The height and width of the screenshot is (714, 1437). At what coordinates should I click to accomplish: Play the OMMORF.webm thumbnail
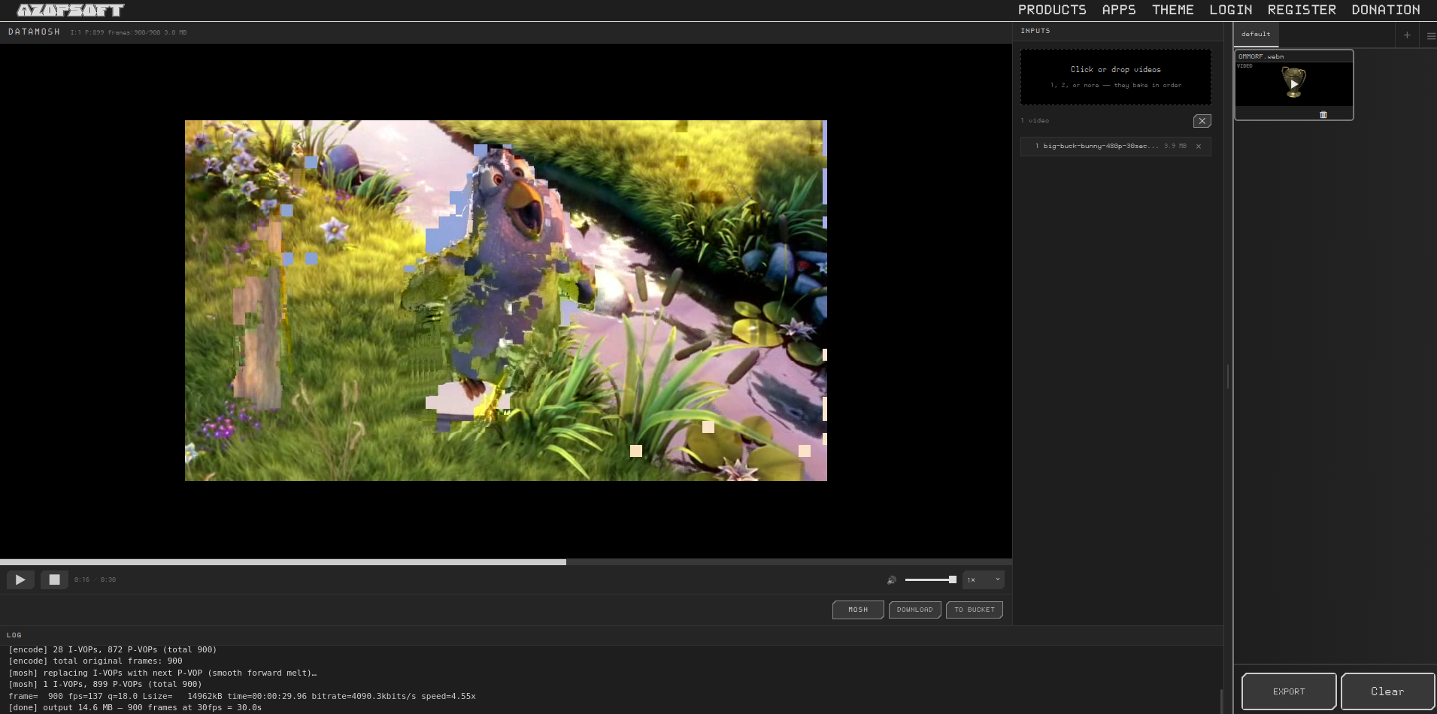[x=1293, y=83]
